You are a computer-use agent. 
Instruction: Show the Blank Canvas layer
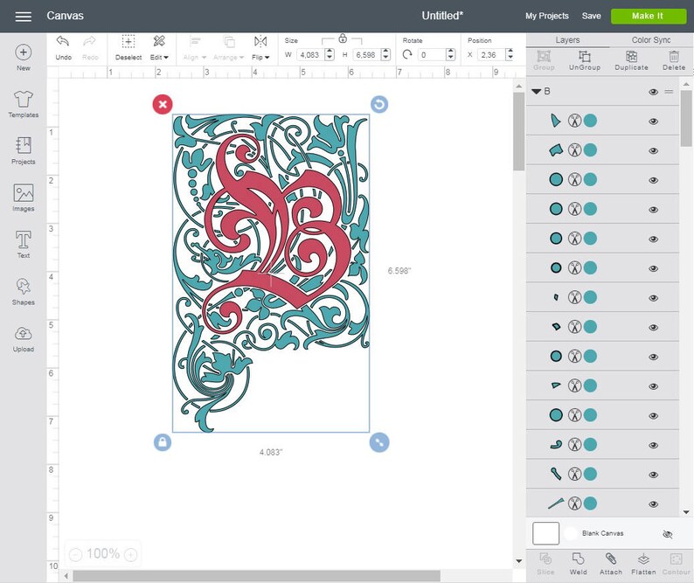668,534
